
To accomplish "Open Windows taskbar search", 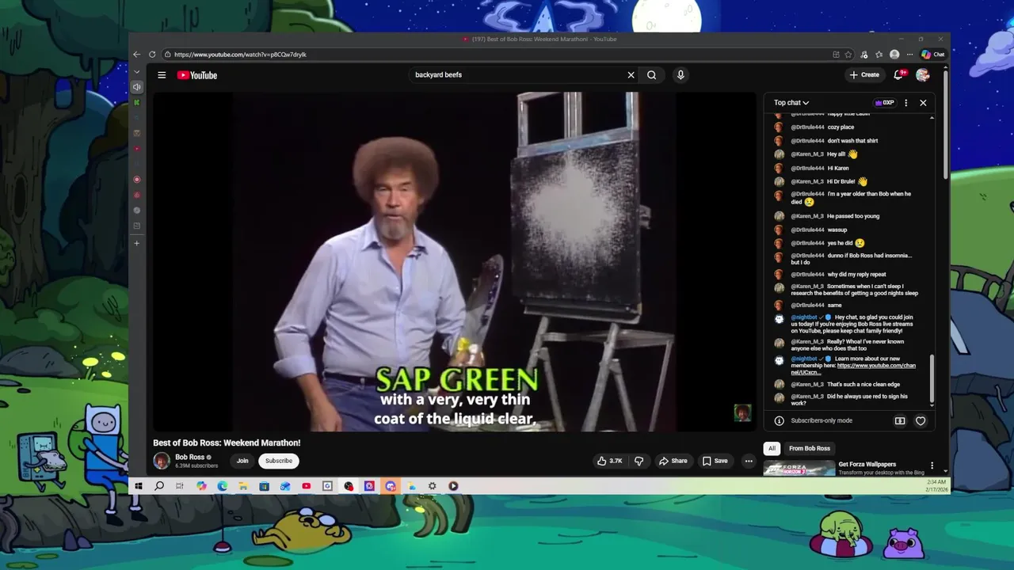I will (159, 486).
